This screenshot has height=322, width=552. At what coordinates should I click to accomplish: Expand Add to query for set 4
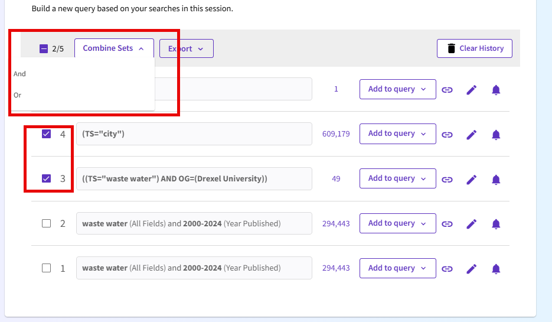click(x=397, y=134)
